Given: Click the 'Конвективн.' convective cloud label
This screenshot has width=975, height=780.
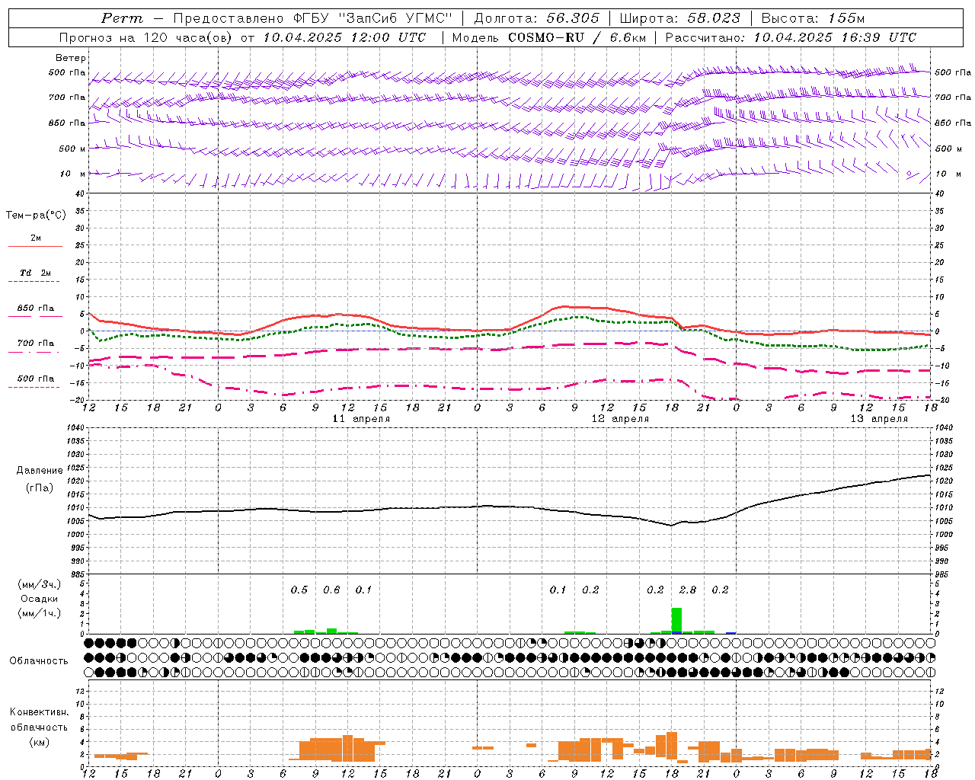Looking at the screenshot, I should coord(40,712).
